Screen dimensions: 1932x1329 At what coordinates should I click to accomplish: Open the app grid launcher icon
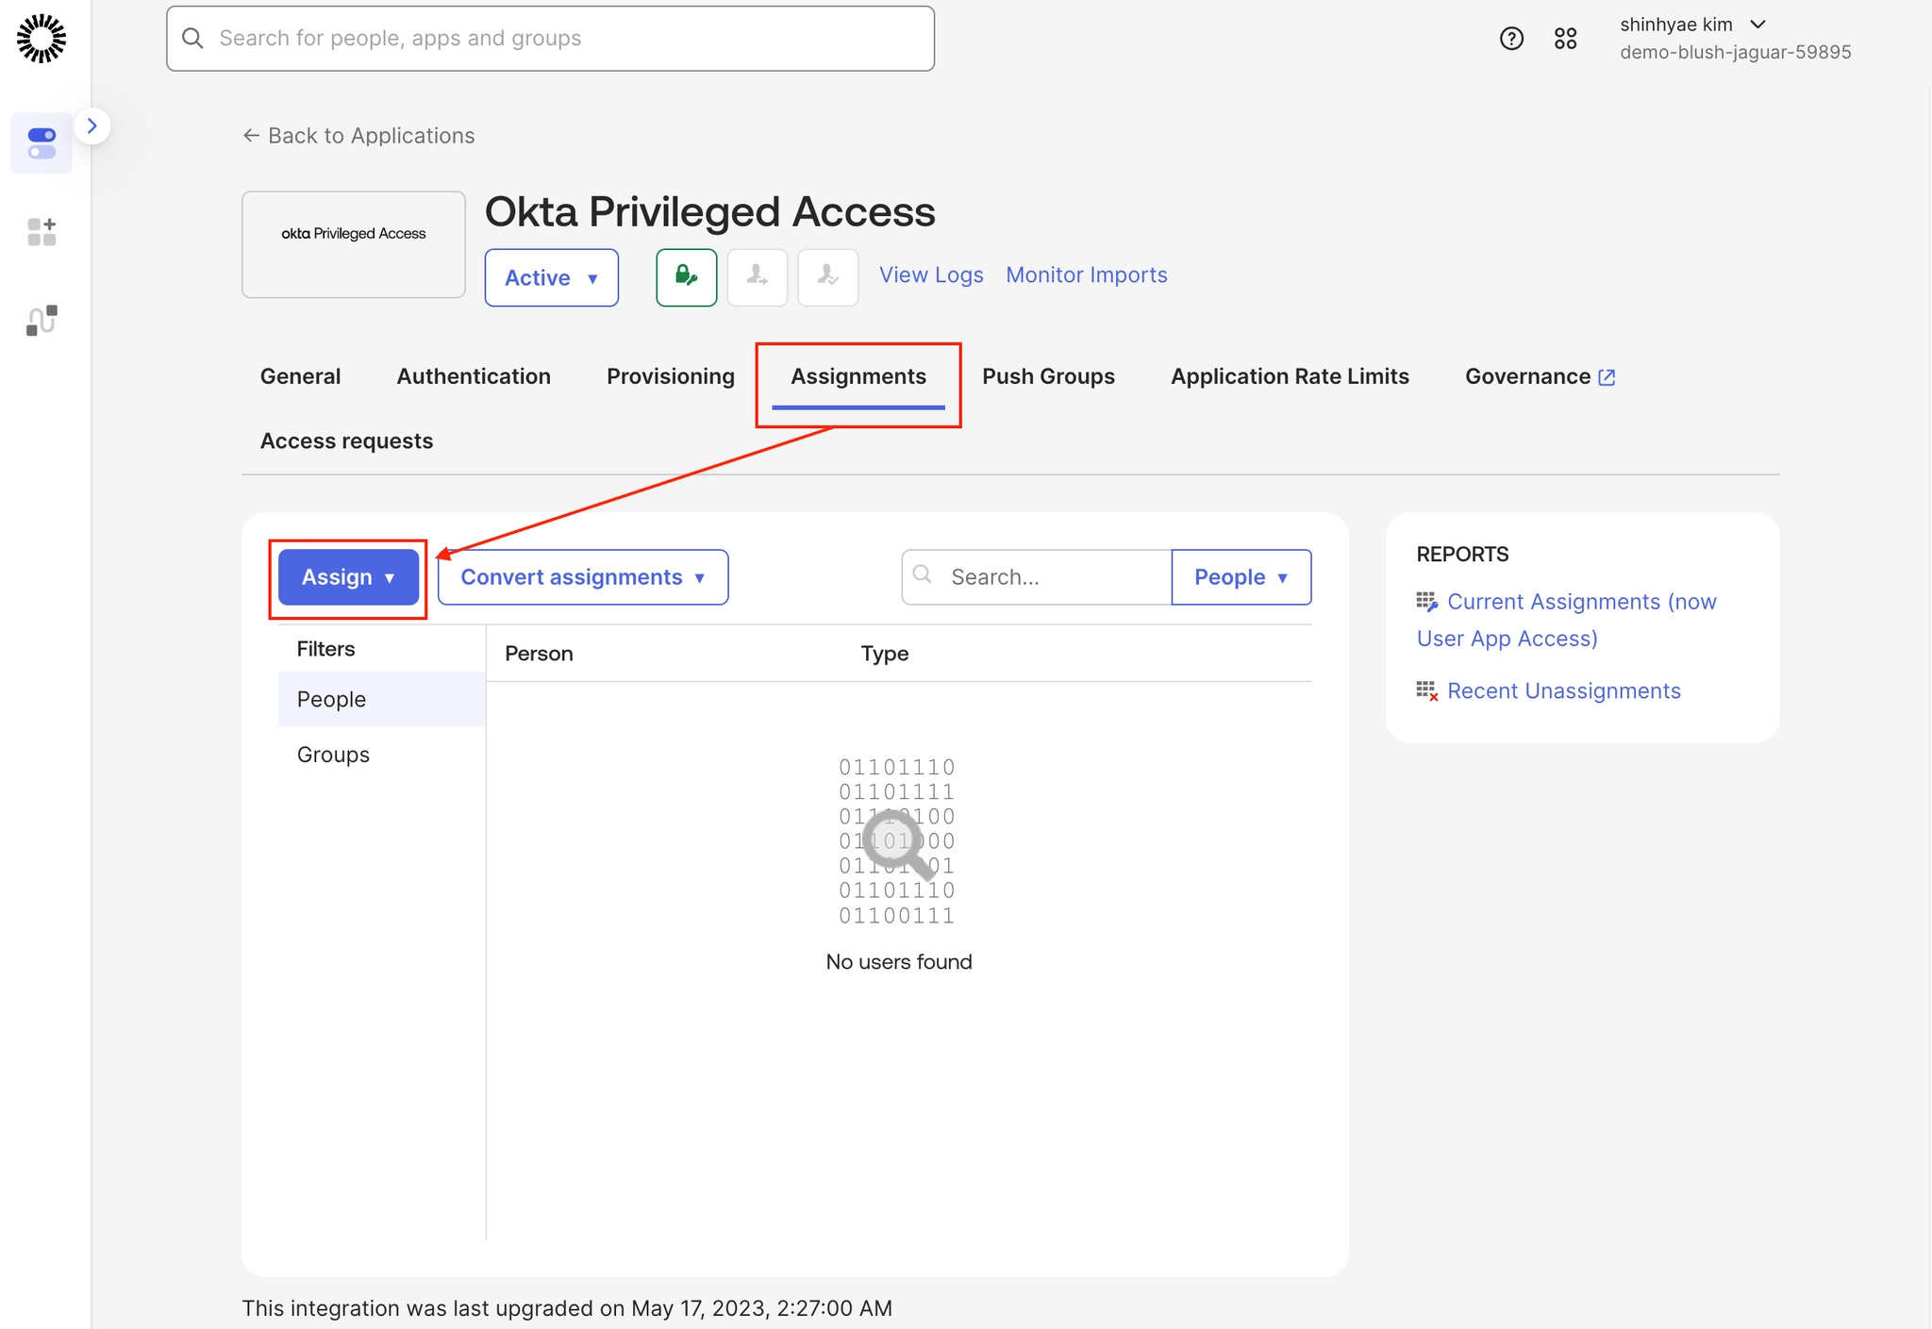click(1565, 39)
